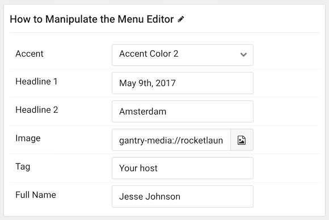
Task: Click the Headline 2 label
Action: pyautogui.click(x=37, y=109)
